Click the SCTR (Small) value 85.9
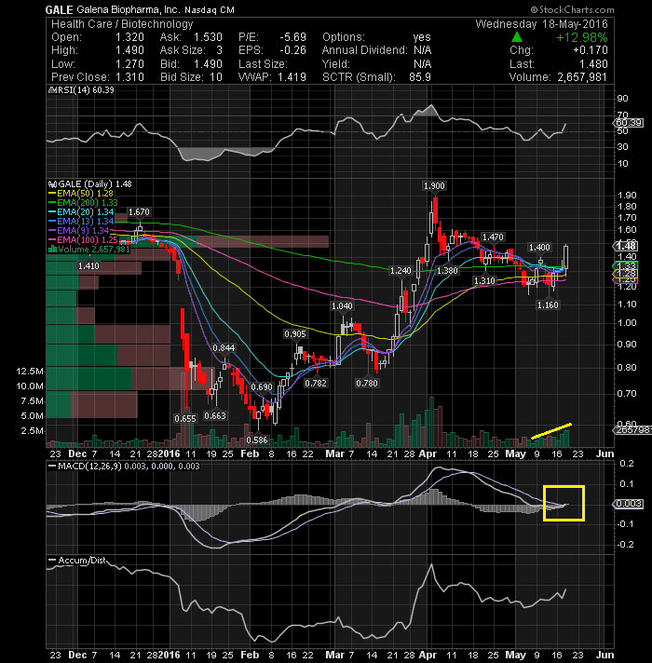 coord(420,77)
